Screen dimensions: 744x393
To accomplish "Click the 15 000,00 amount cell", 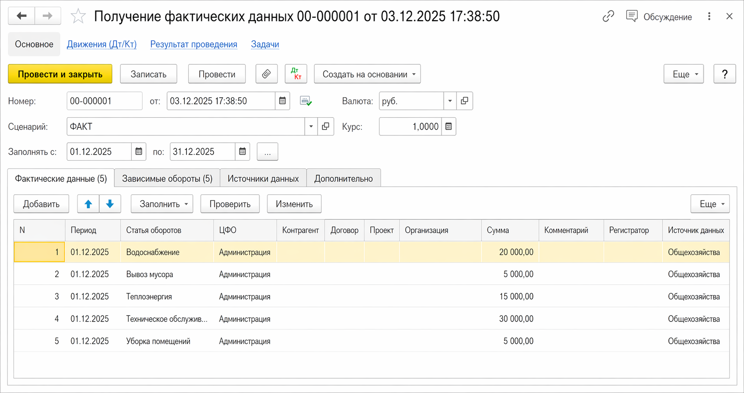I will point(510,296).
